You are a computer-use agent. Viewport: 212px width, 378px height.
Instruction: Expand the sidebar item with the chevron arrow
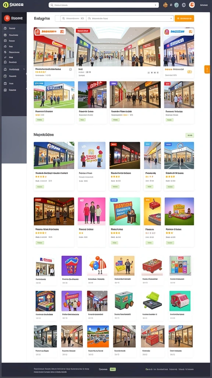[x=15, y=69]
